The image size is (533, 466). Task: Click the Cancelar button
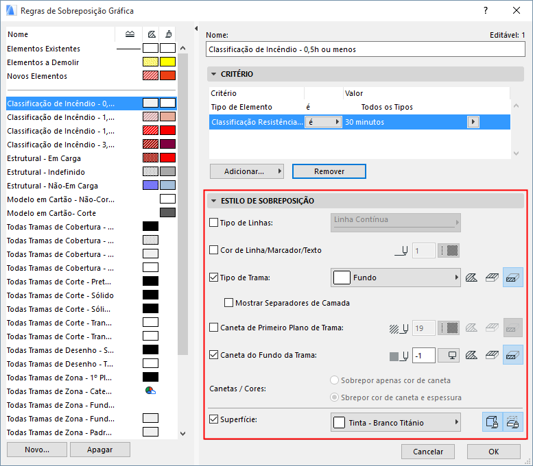click(428, 452)
